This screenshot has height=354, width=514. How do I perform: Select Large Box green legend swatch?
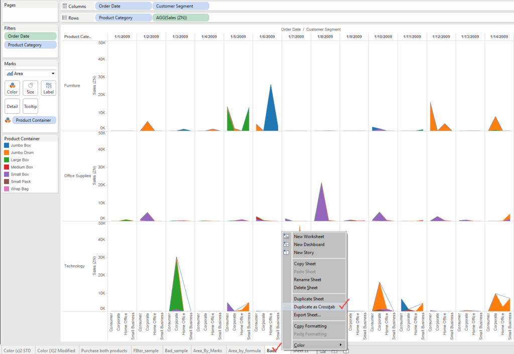tap(7, 160)
